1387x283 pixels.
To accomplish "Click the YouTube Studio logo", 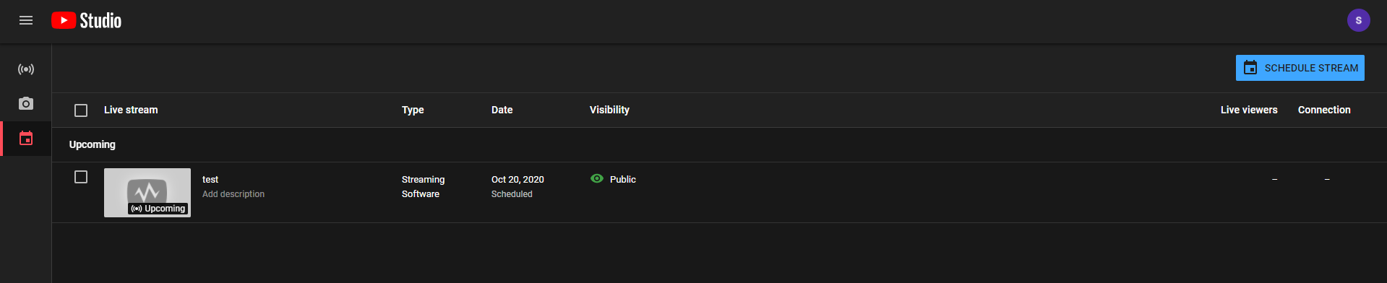I will [x=86, y=20].
